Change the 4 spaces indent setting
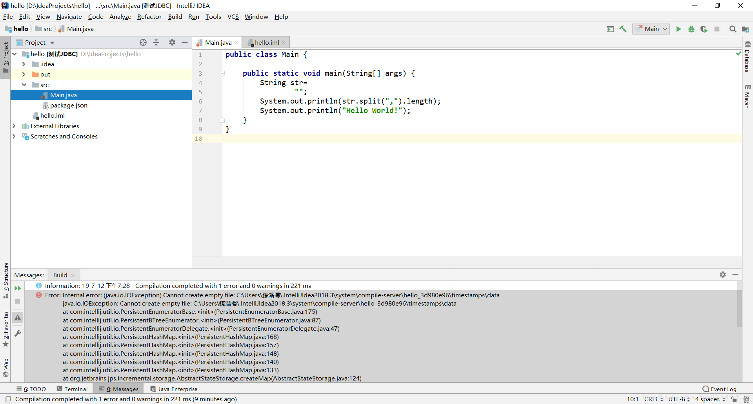753x404 pixels. coord(710,399)
